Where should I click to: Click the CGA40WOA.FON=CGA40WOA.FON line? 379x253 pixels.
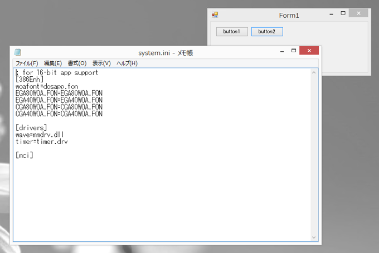[x=59, y=114]
